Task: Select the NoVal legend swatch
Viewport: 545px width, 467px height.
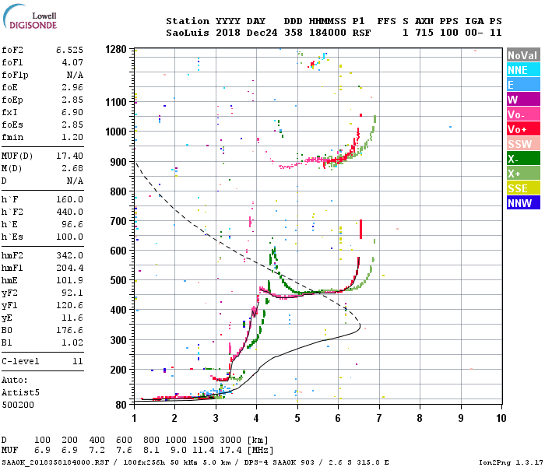Action: (523, 55)
